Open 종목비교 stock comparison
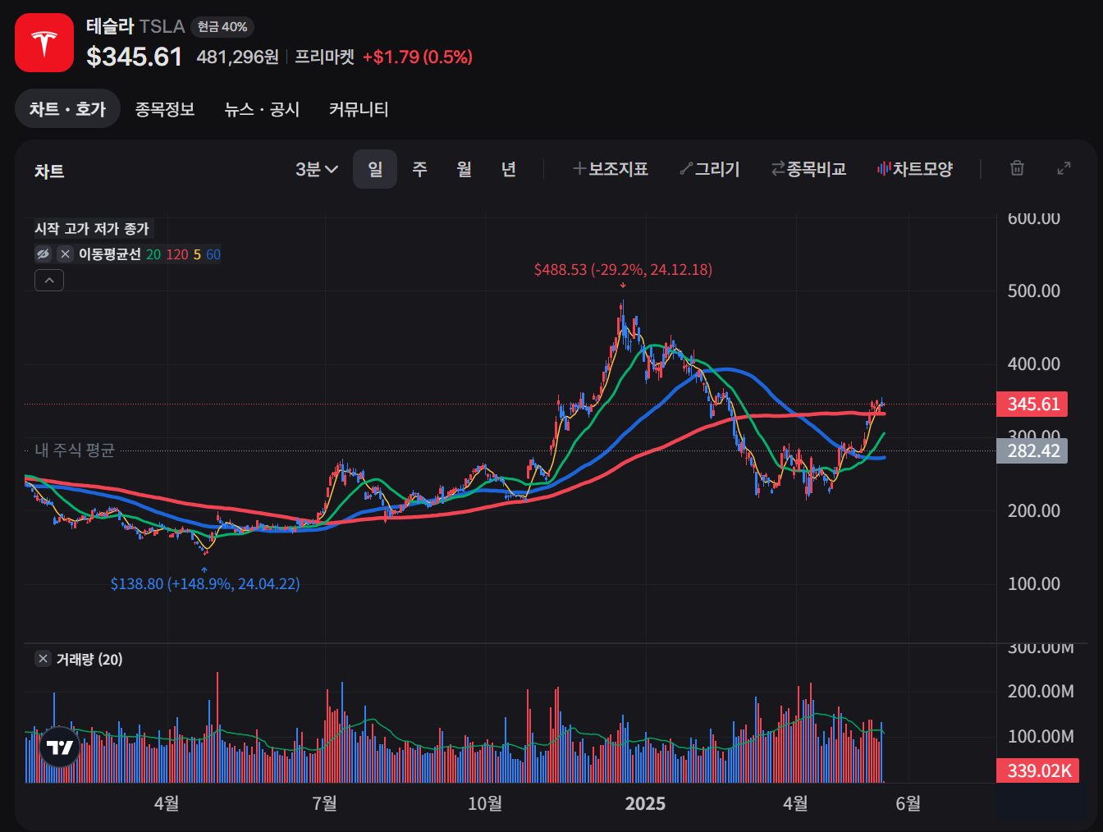The width and height of the screenshot is (1103, 832). pyautogui.click(x=808, y=169)
